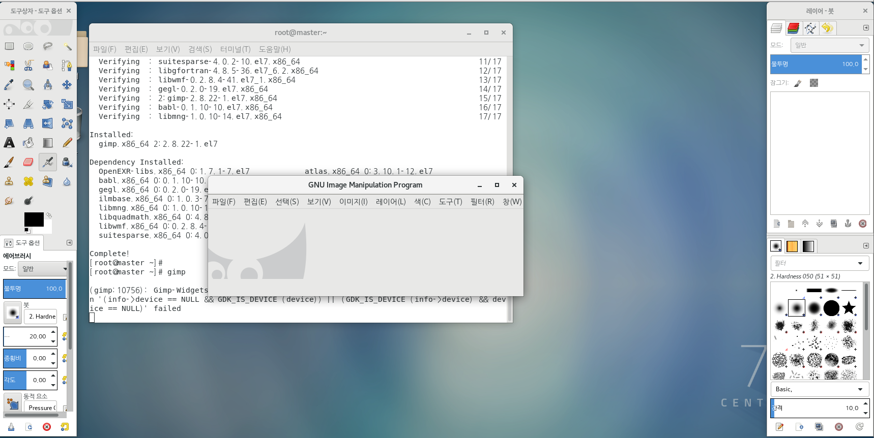Screen dimensions: 874x438
Task: Select the Scale tool
Action: tap(67, 104)
